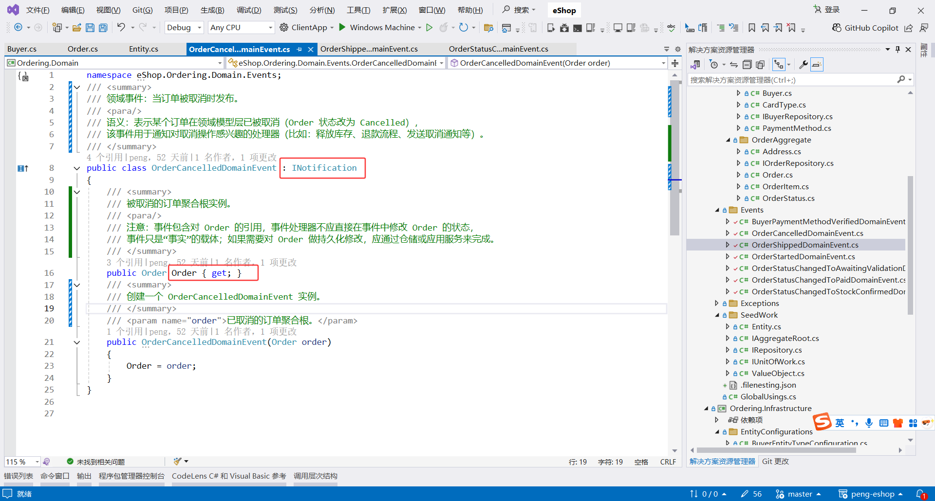Open the Git(G) menu
Image resolution: width=935 pixels, height=501 pixels.
tap(142, 10)
